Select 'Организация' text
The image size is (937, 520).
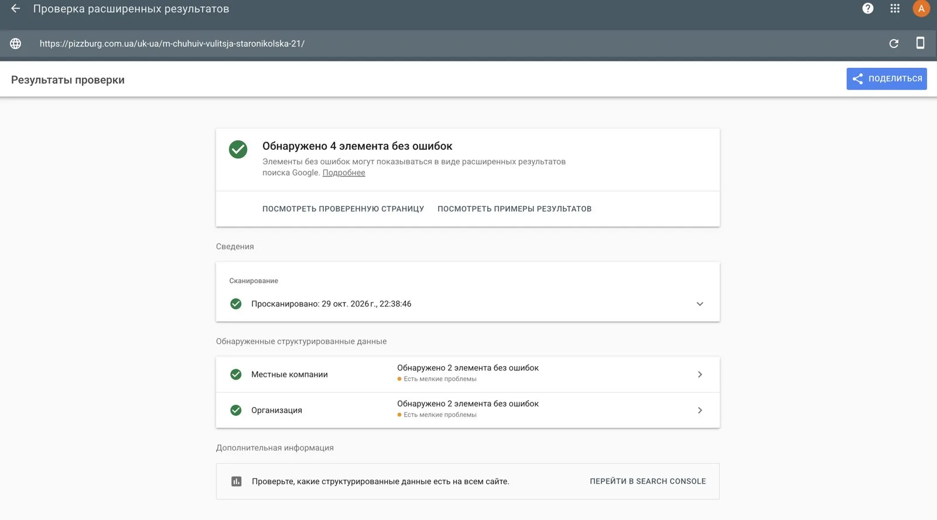[x=276, y=410]
